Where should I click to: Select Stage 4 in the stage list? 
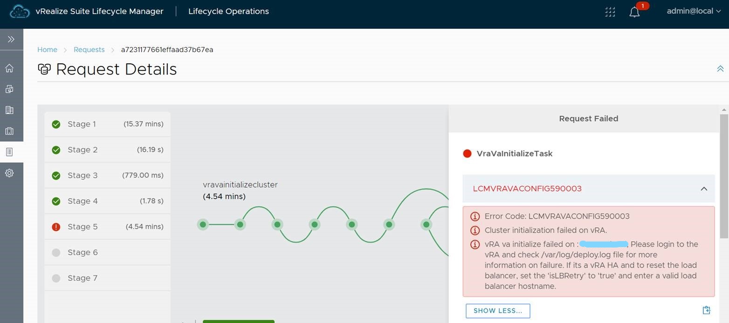107,201
